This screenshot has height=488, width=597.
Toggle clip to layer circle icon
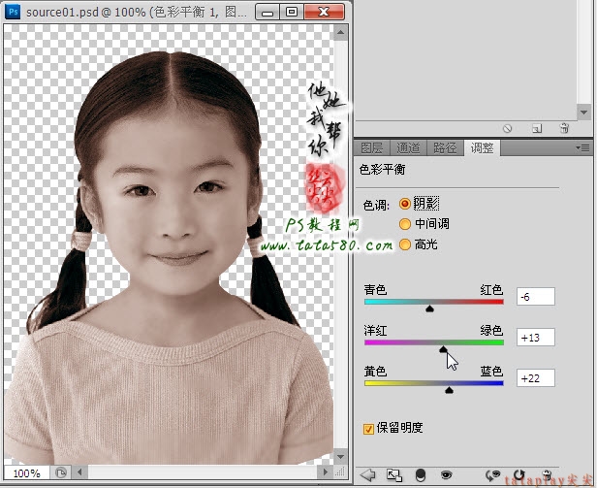[x=421, y=475]
